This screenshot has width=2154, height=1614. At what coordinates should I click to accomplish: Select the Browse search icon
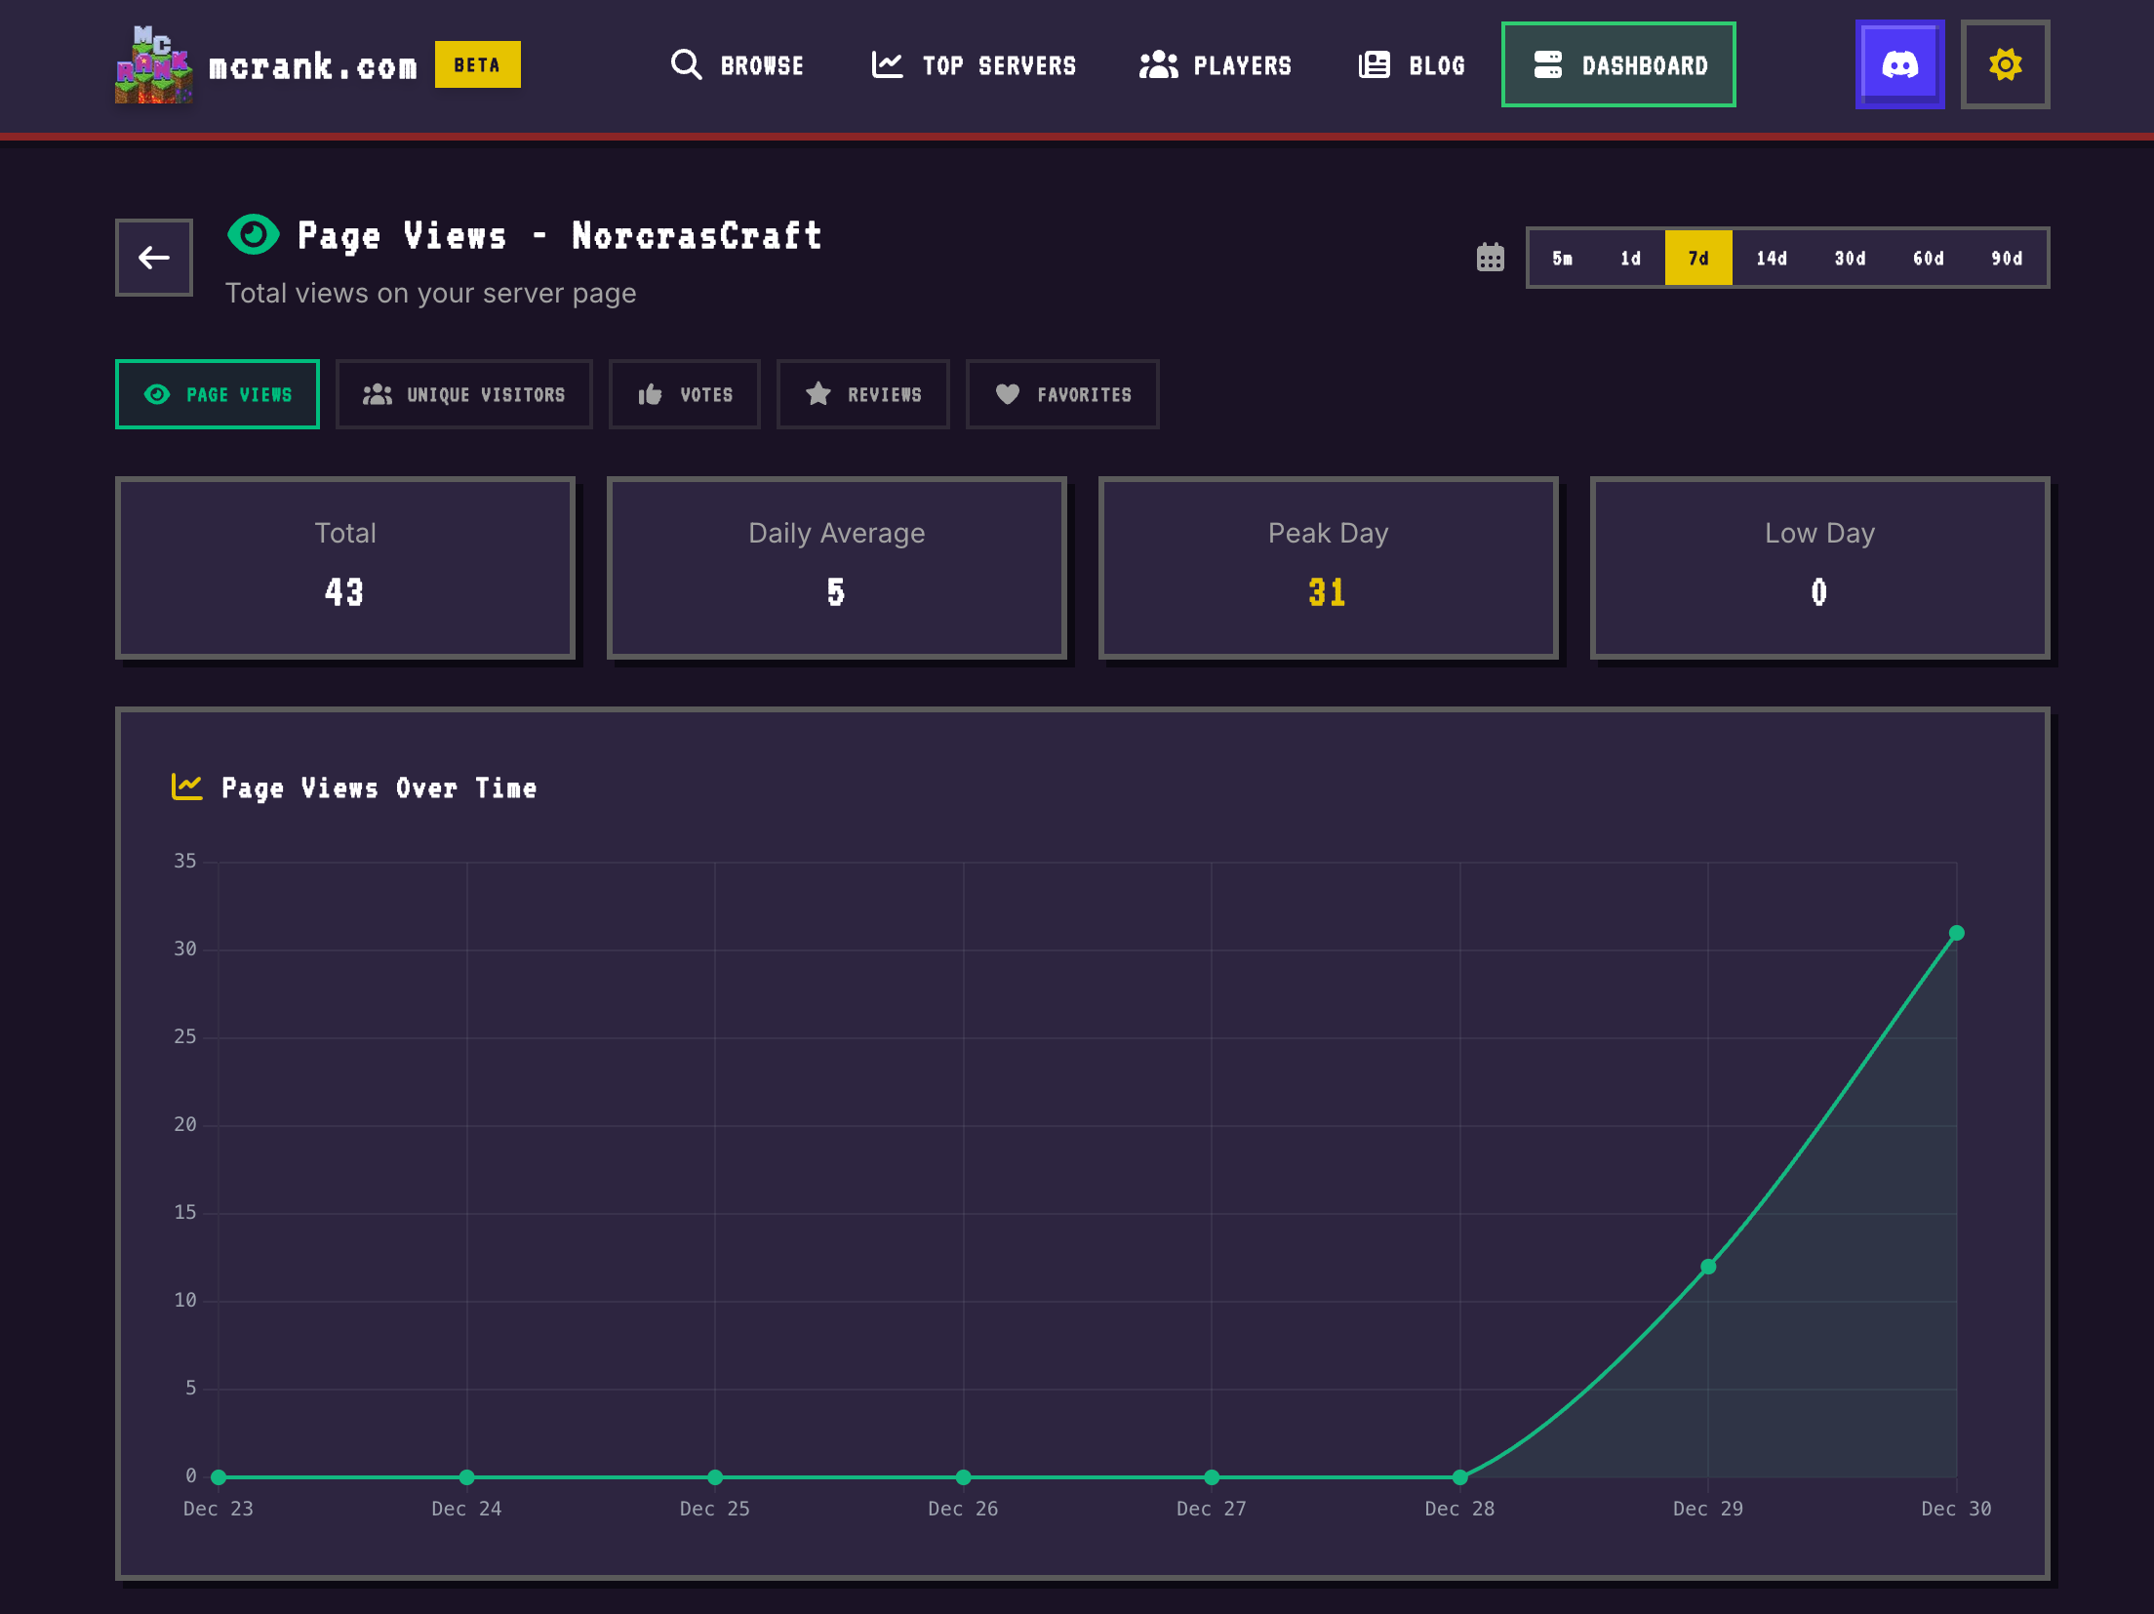pos(686,64)
